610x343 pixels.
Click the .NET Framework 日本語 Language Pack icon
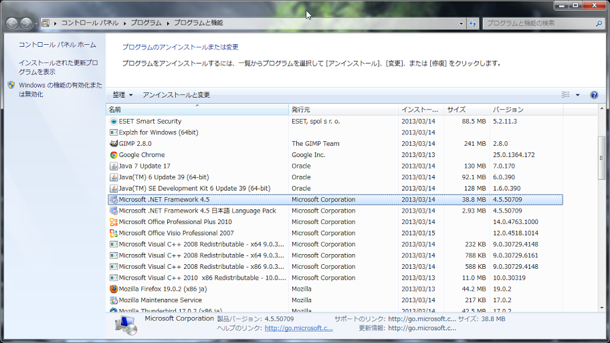click(x=114, y=211)
